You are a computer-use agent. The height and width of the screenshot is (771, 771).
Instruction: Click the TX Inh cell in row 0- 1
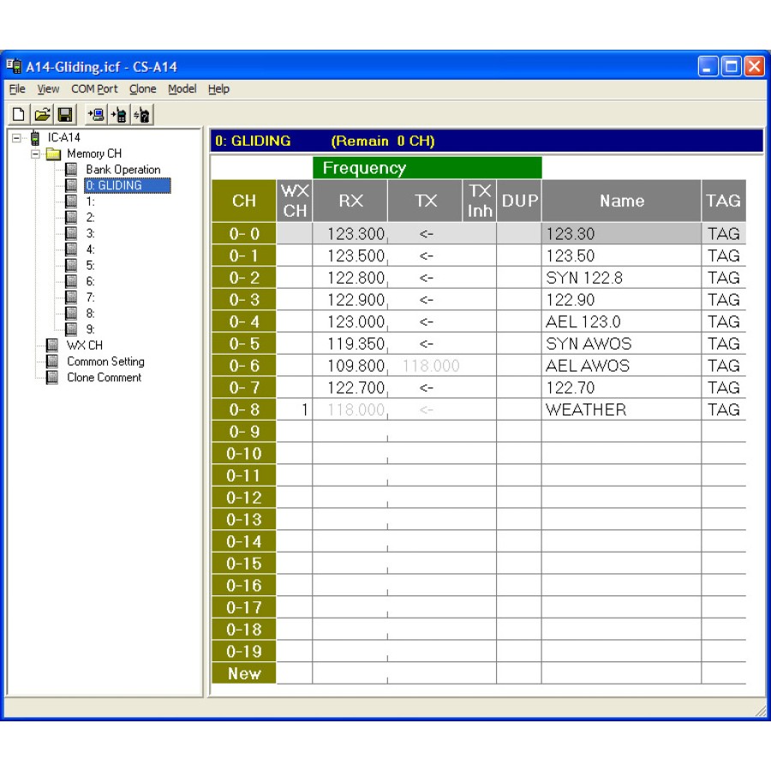[480, 255]
